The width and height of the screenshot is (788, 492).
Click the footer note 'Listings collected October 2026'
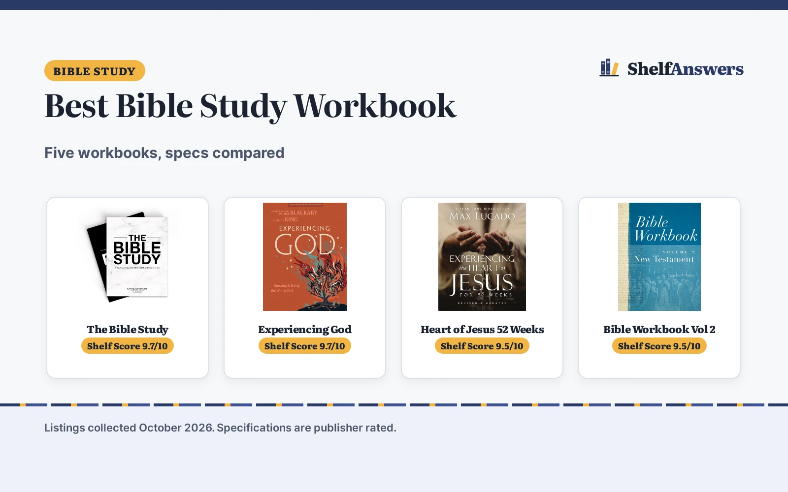pyautogui.click(x=129, y=428)
